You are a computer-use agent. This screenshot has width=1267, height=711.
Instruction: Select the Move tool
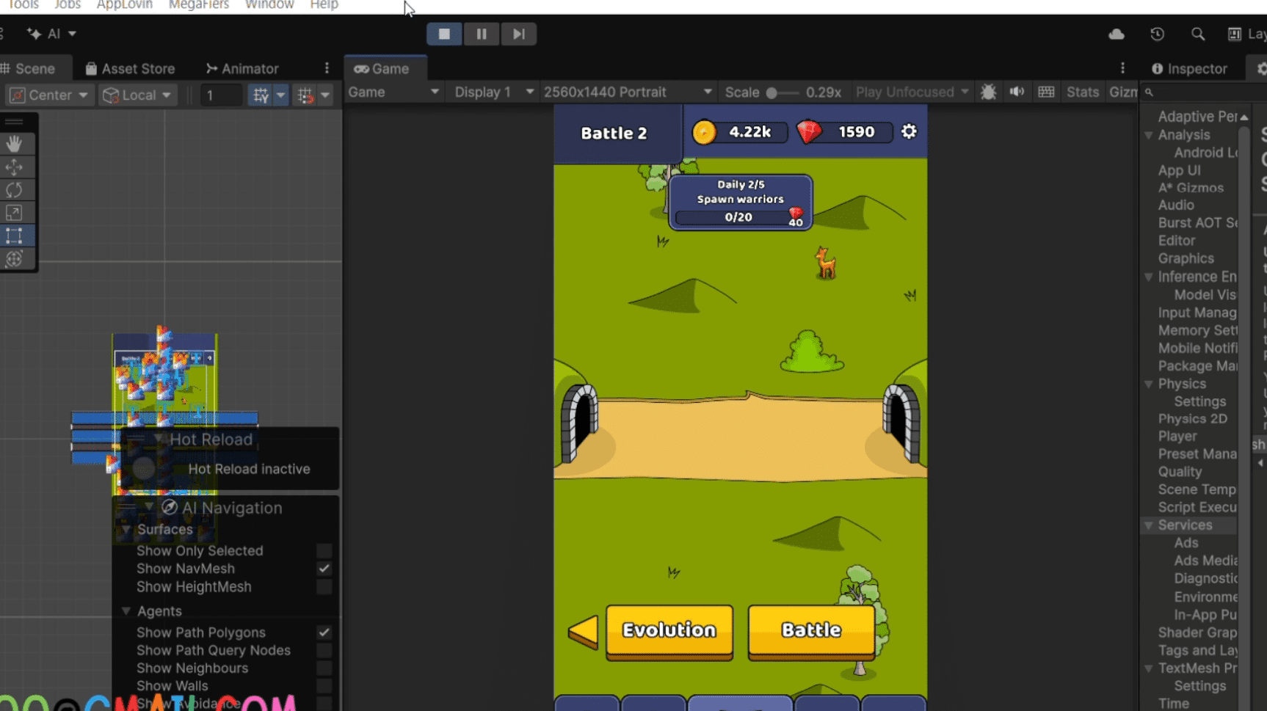[14, 167]
